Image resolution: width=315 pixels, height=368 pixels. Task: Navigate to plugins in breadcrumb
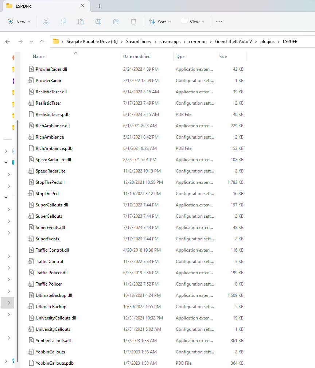point(267,42)
